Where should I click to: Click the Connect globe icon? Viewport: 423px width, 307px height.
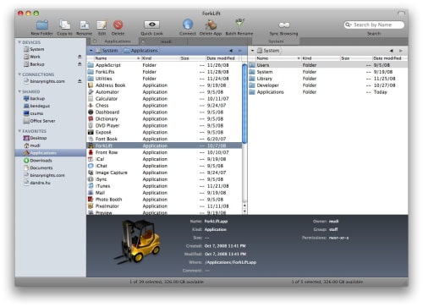click(188, 25)
